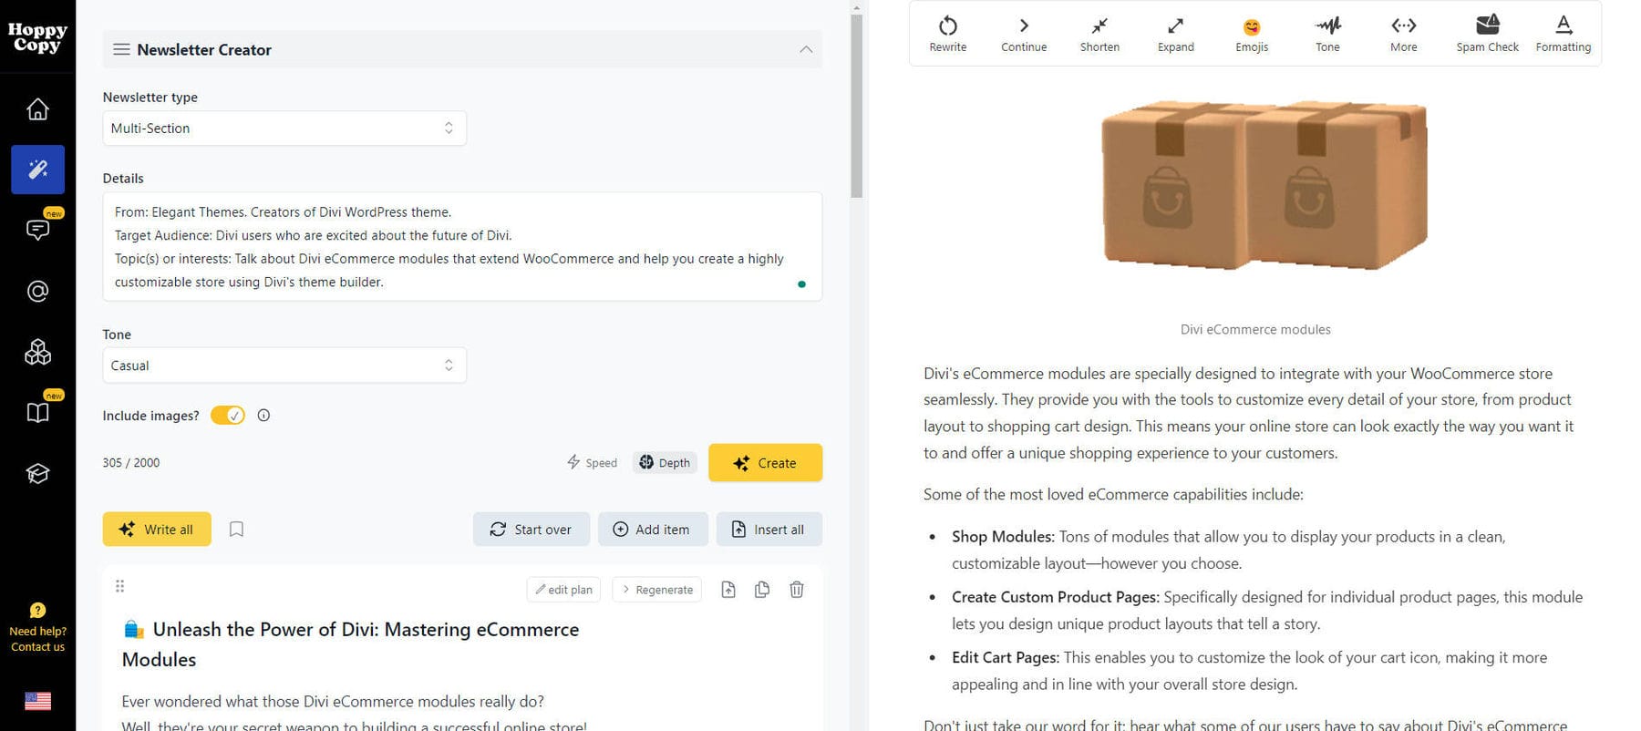Viewport: 1641px width, 731px height.
Task: Open the magic wand creator sidebar icon
Action: click(37, 170)
